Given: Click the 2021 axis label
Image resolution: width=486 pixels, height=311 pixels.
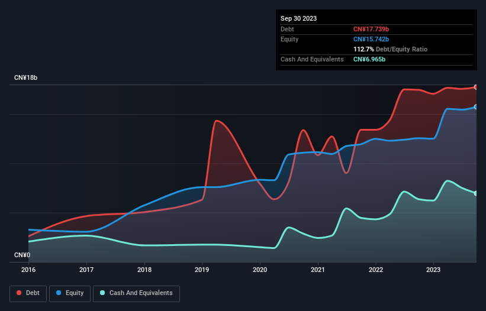Looking at the screenshot, I should point(318,270).
